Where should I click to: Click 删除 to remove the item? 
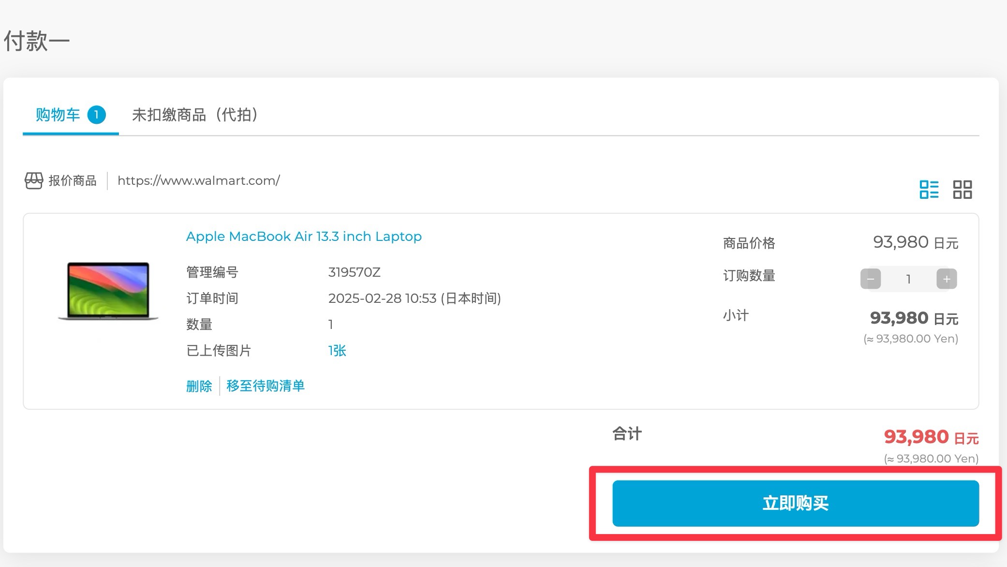tap(199, 386)
